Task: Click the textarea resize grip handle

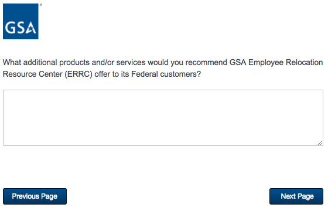Action: coord(320,143)
